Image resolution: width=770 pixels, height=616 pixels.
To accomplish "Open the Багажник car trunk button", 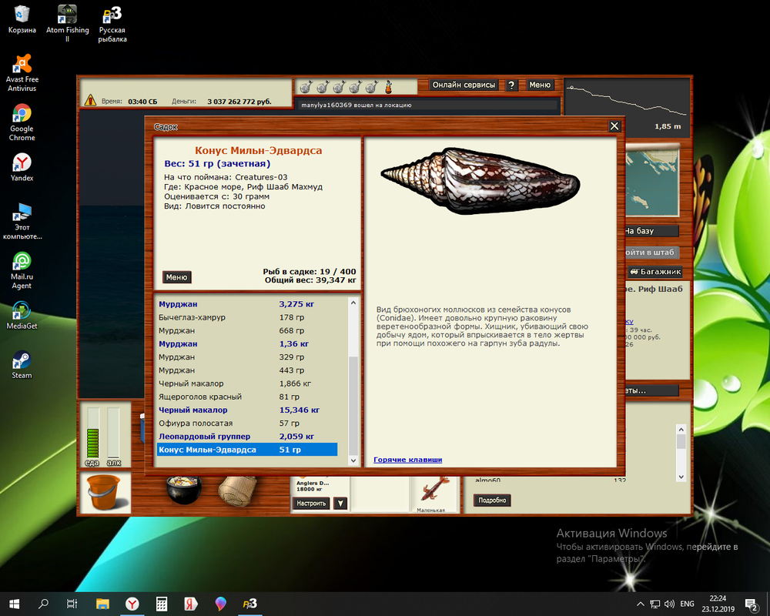I will click(x=654, y=272).
